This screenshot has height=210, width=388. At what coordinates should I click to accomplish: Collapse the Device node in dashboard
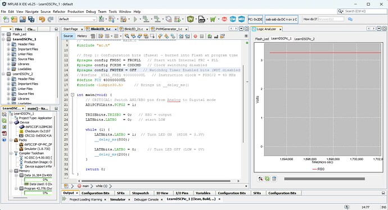[11, 122]
